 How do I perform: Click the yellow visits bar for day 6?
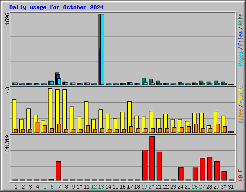50,108
